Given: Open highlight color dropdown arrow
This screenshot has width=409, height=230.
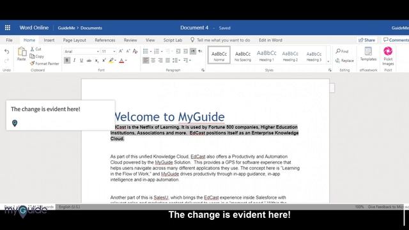Looking at the screenshot, I should point(115,61).
